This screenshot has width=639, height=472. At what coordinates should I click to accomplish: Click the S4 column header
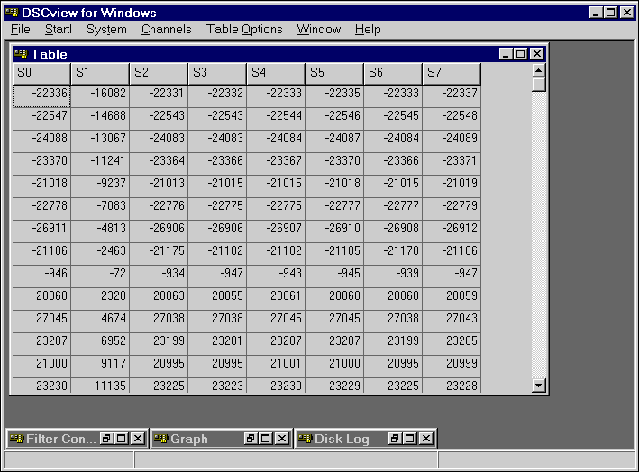[276, 74]
